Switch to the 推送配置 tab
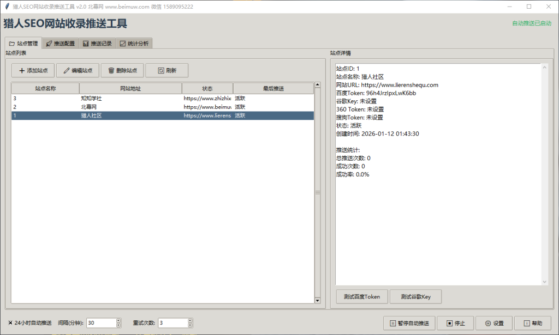Viewport: 559px width, 335px height. (60, 44)
